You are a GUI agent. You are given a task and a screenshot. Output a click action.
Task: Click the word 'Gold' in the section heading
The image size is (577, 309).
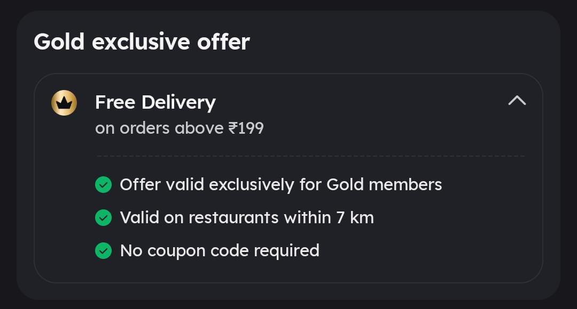(x=59, y=42)
